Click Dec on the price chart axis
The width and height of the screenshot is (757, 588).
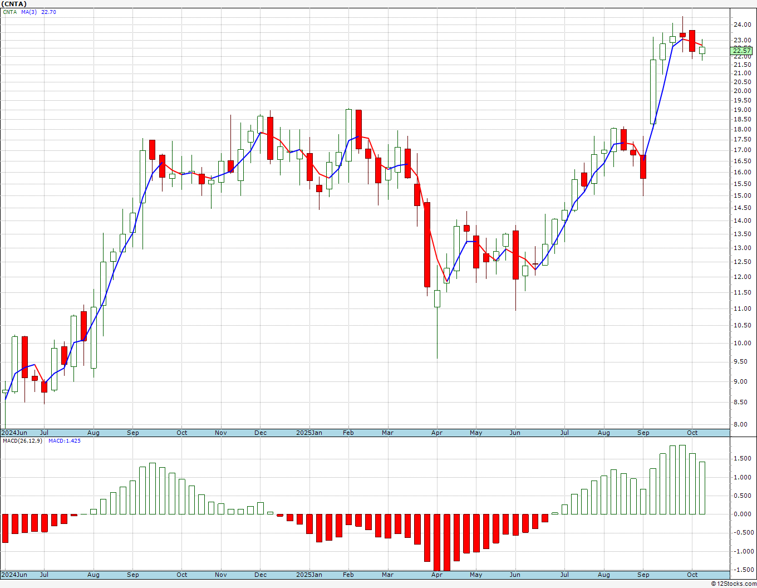tap(260, 433)
